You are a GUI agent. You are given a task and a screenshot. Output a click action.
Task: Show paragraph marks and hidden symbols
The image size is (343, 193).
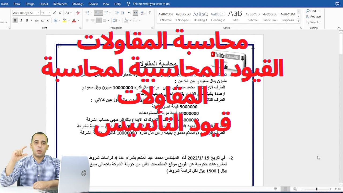tap(150, 13)
